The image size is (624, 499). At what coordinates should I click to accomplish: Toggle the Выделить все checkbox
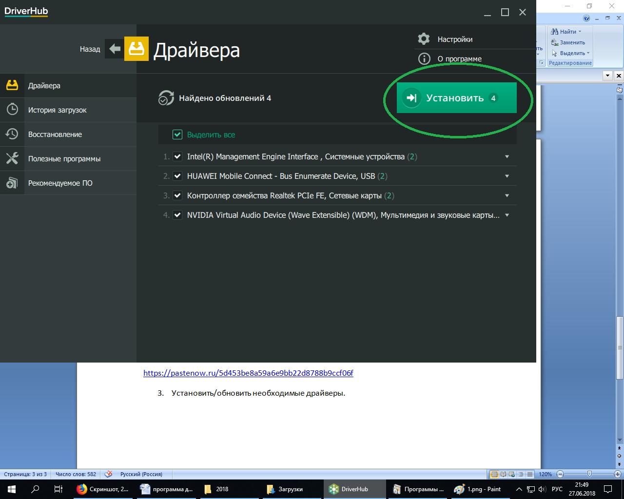pos(177,134)
